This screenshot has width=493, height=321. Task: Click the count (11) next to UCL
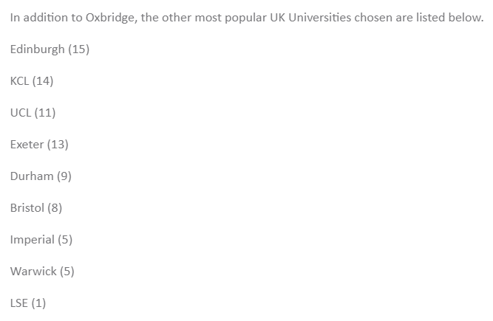click(44, 113)
